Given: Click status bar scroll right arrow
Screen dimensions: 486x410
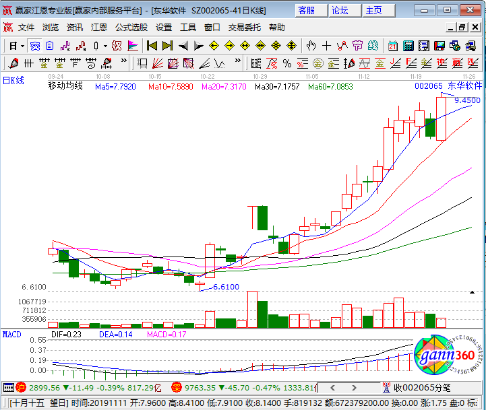Looking at the screenshot, I should pyautogui.click(x=355, y=387).
